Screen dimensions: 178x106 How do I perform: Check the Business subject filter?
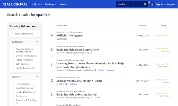point(13,96)
